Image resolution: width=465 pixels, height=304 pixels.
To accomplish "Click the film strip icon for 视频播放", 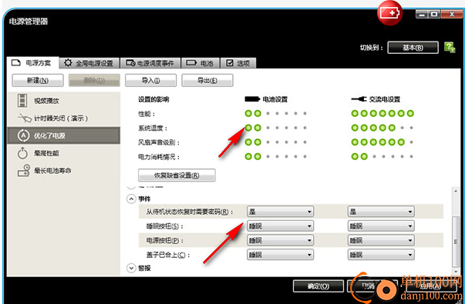I will (x=22, y=100).
